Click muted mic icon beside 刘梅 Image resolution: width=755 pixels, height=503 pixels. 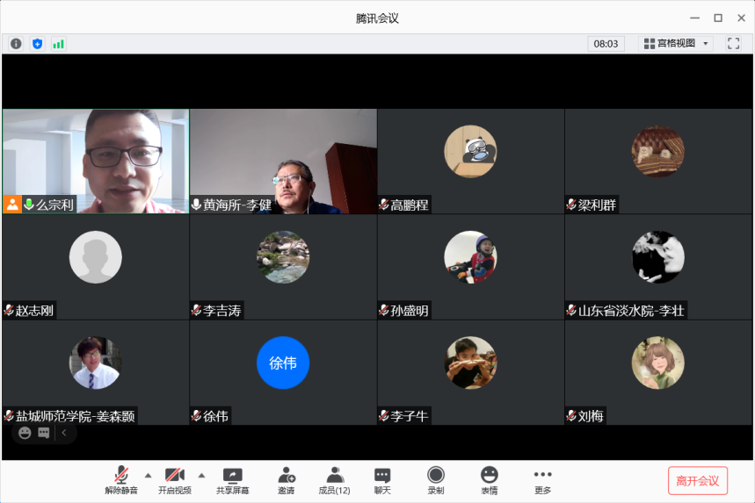click(x=571, y=415)
